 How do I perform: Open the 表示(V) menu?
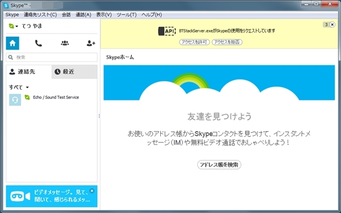point(104,15)
